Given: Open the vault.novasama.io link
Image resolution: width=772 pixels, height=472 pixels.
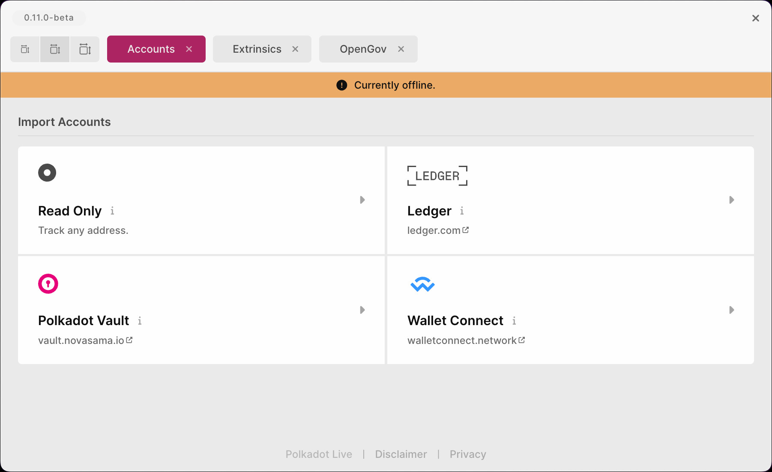Looking at the screenshot, I should pos(81,341).
